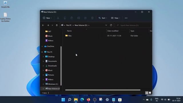The height and width of the screenshot is (103, 183).
Task: Expand the OneDrive tree node
Action: pos(42,46)
